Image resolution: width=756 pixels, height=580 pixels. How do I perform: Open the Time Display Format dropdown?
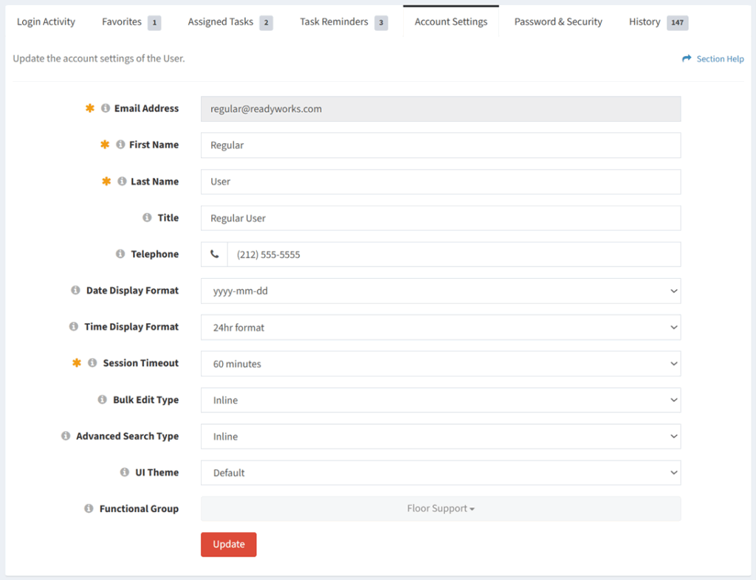pos(441,327)
